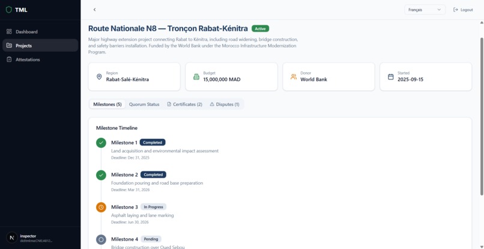Open Attestations in the sidebar
The width and height of the screenshot is (484, 249).
(x=40, y=60)
